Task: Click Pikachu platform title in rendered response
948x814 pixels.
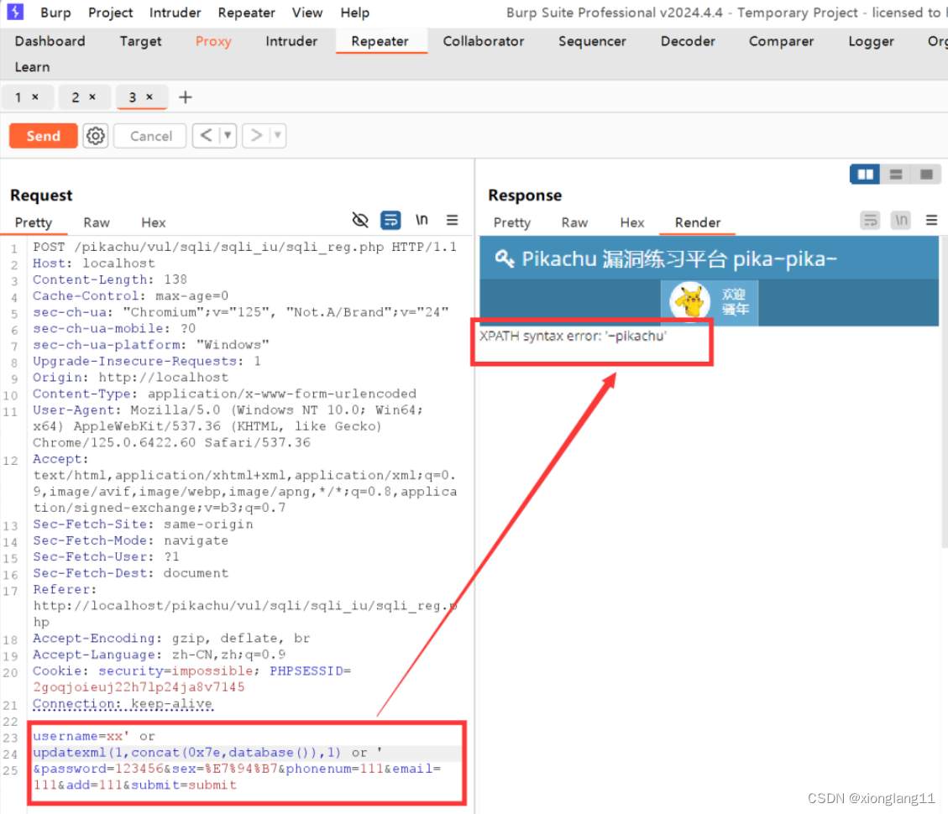Action: tap(679, 258)
